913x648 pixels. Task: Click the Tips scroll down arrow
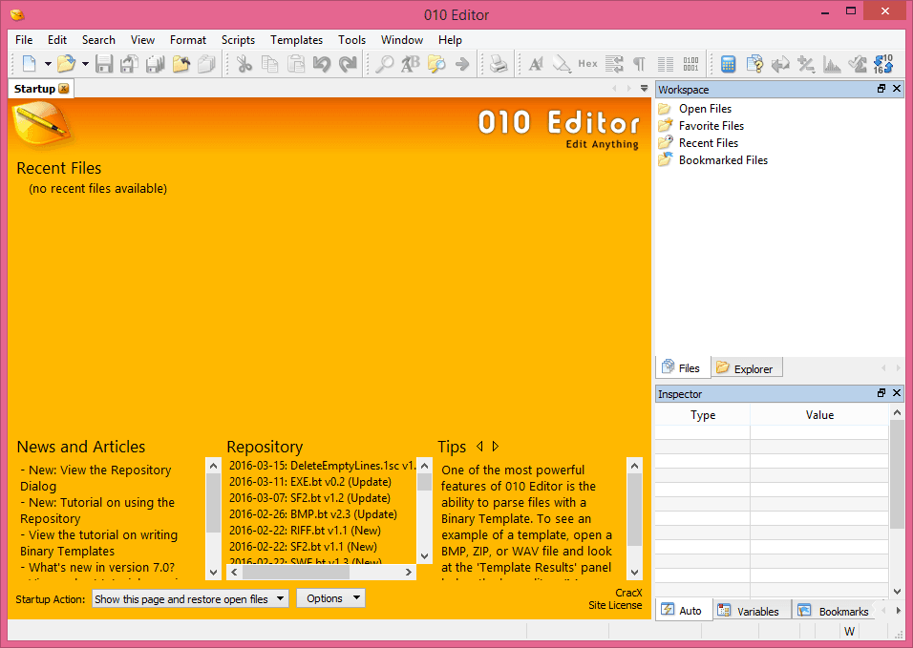[x=634, y=573]
